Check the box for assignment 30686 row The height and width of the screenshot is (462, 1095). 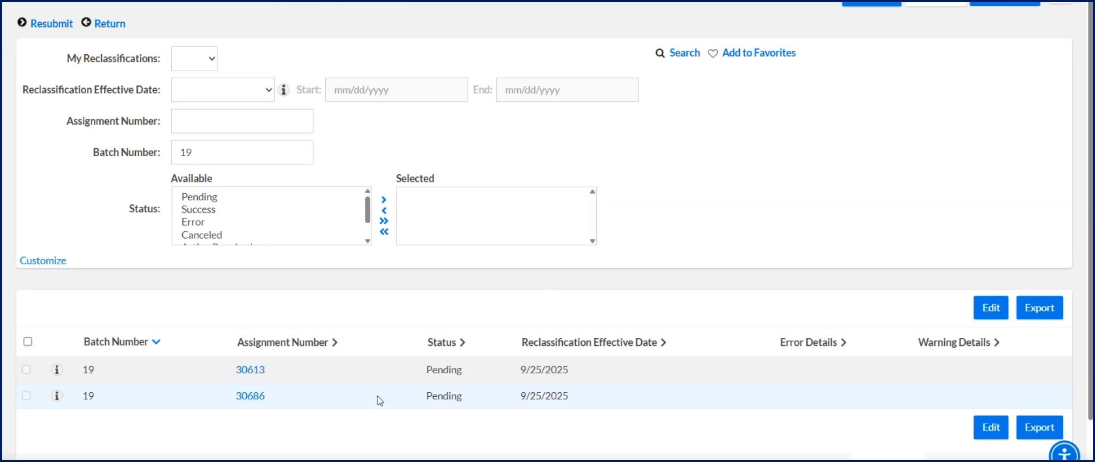click(26, 395)
